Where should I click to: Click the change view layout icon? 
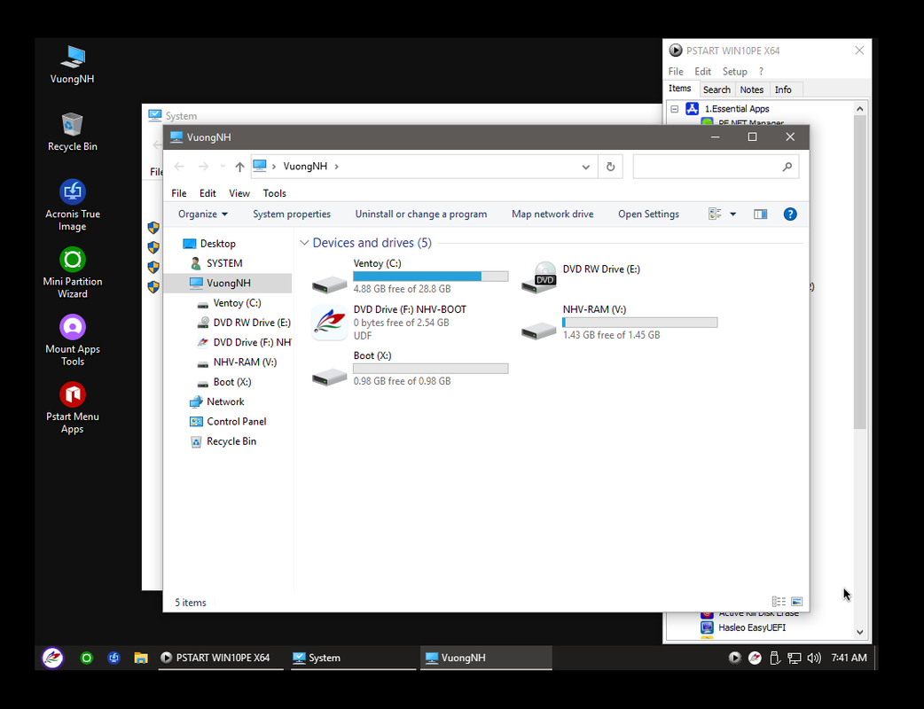pos(715,214)
